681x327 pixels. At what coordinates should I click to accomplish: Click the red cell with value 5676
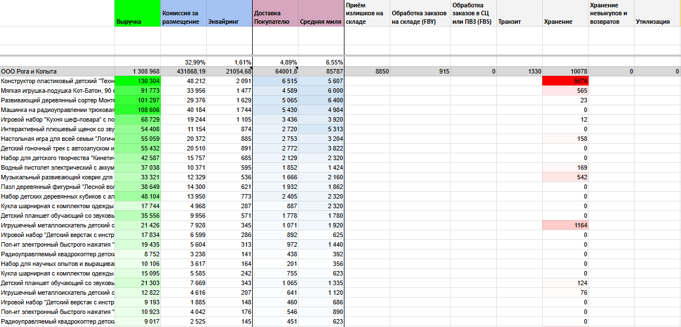(x=565, y=81)
